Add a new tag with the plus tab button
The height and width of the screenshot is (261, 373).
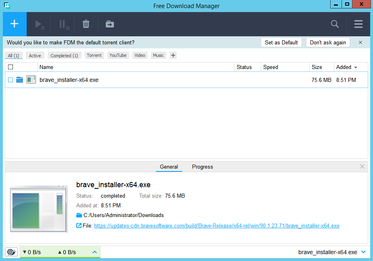[x=173, y=55]
